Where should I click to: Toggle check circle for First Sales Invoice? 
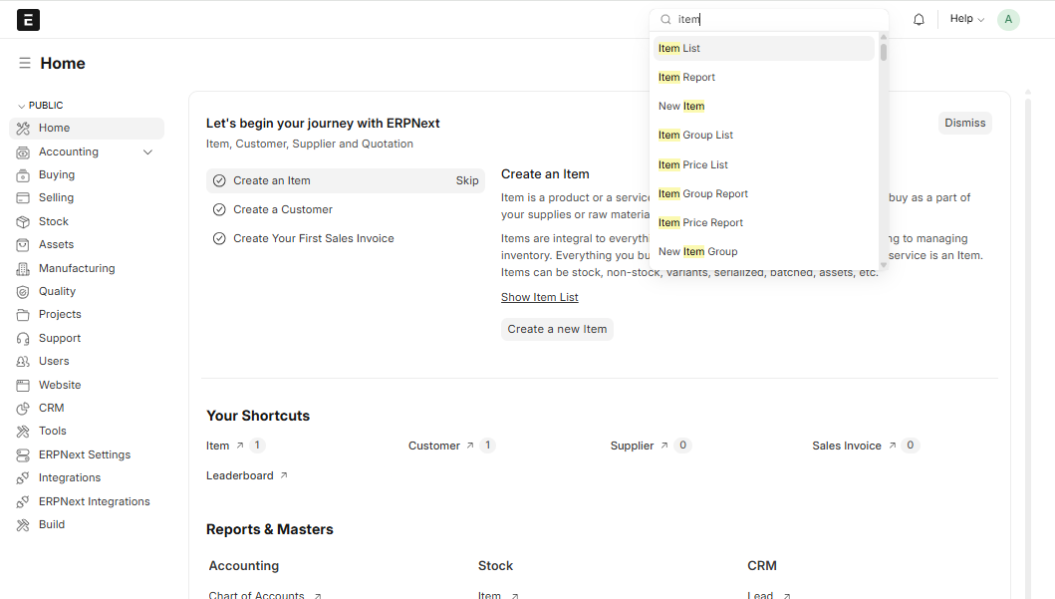[x=218, y=238]
